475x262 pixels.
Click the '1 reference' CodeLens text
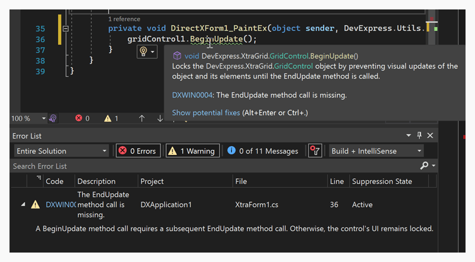point(124,19)
